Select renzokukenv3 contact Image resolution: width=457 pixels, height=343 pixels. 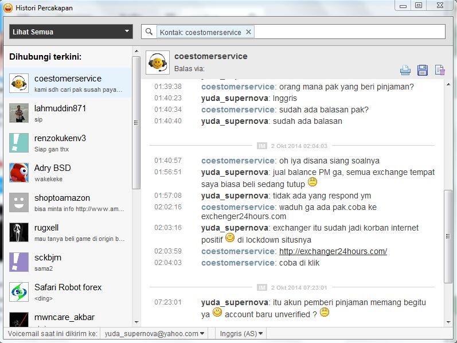(x=68, y=143)
